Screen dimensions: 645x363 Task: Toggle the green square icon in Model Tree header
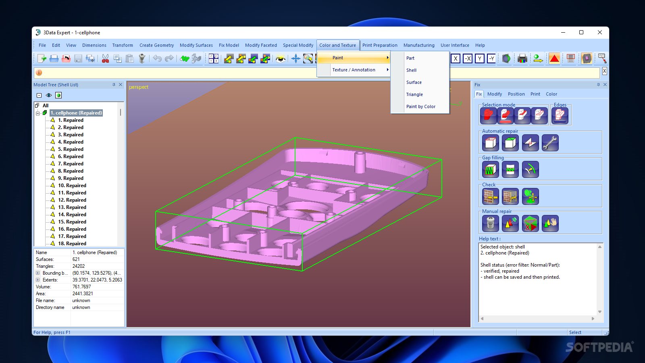pyautogui.click(x=58, y=95)
